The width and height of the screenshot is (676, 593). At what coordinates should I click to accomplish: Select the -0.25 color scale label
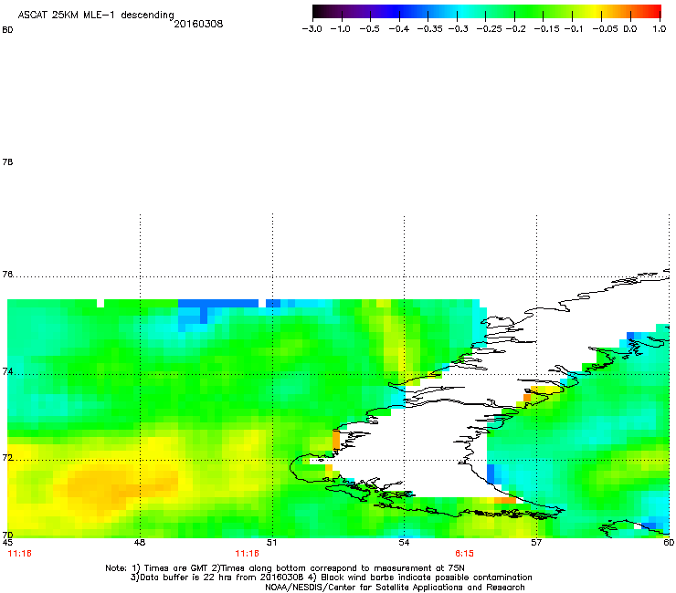pyautogui.click(x=489, y=29)
